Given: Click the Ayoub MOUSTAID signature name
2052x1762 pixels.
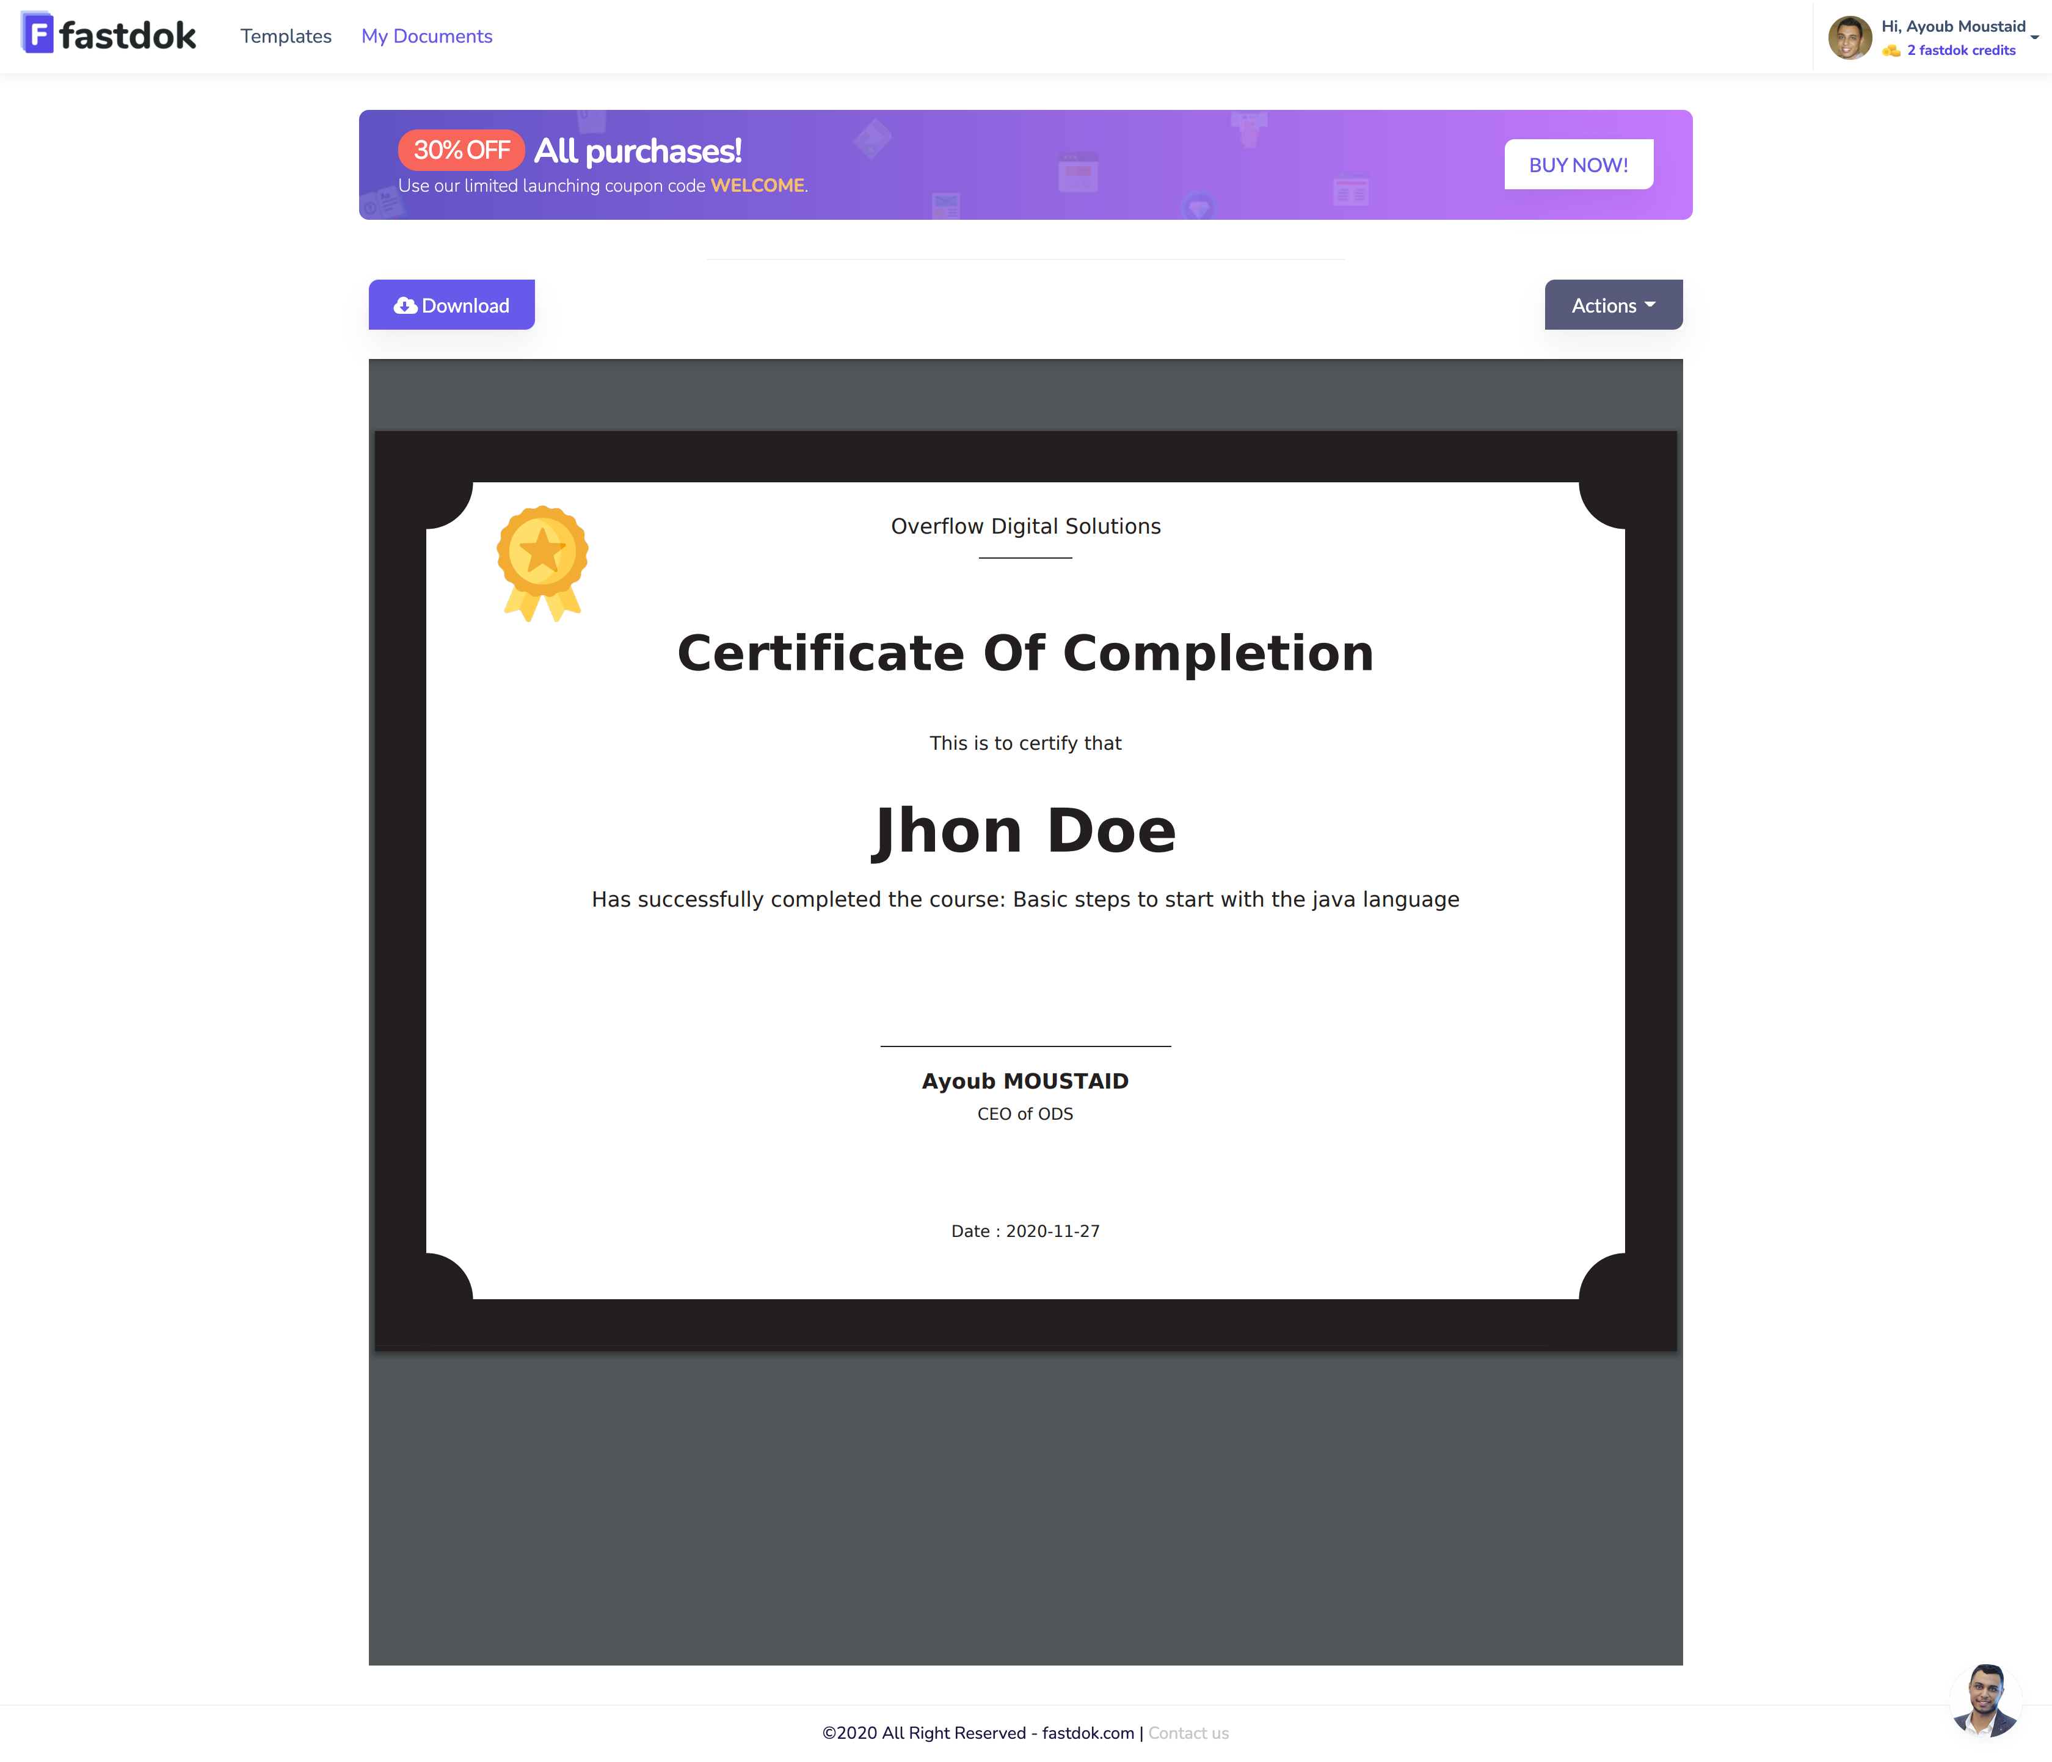Looking at the screenshot, I should (1025, 1081).
